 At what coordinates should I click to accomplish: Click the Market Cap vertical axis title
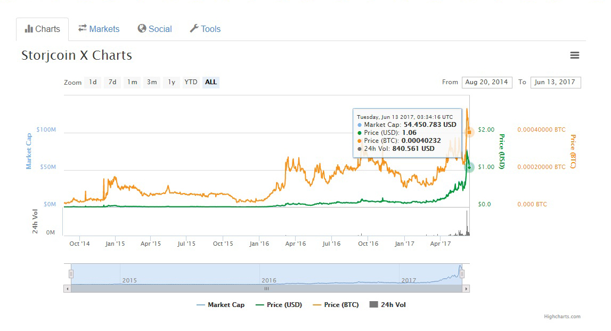tap(28, 151)
